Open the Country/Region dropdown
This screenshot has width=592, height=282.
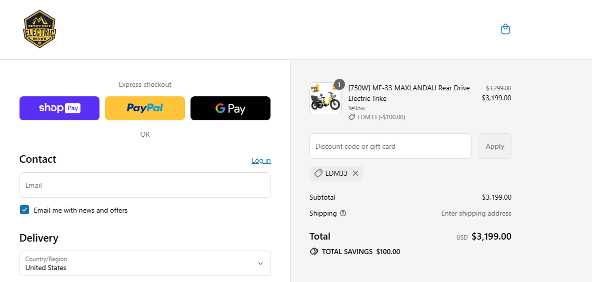coord(145,263)
